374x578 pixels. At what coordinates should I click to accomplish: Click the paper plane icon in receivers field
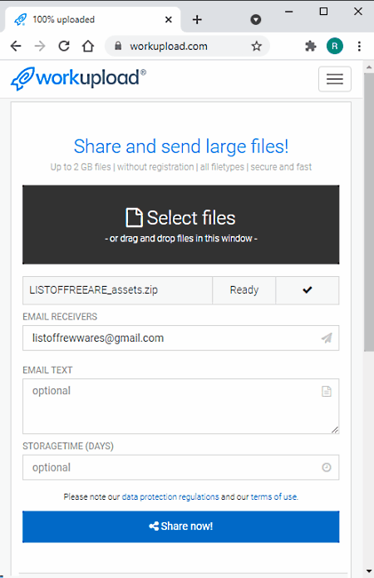tap(327, 338)
